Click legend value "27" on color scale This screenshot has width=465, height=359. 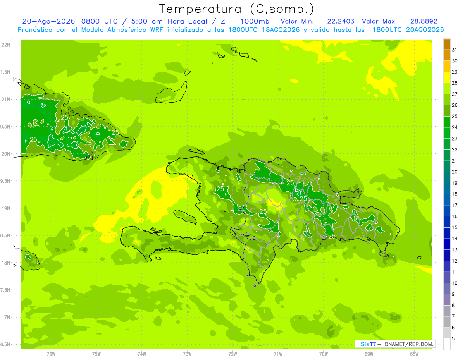[455, 94]
